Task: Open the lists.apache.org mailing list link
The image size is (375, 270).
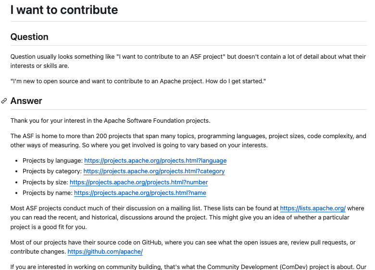Action: click(312, 208)
